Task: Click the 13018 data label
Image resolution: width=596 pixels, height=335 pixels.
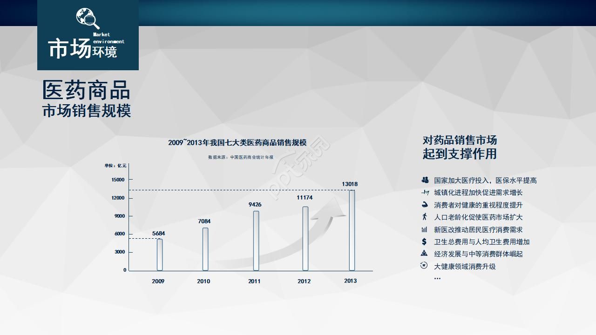Action: (x=350, y=184)
